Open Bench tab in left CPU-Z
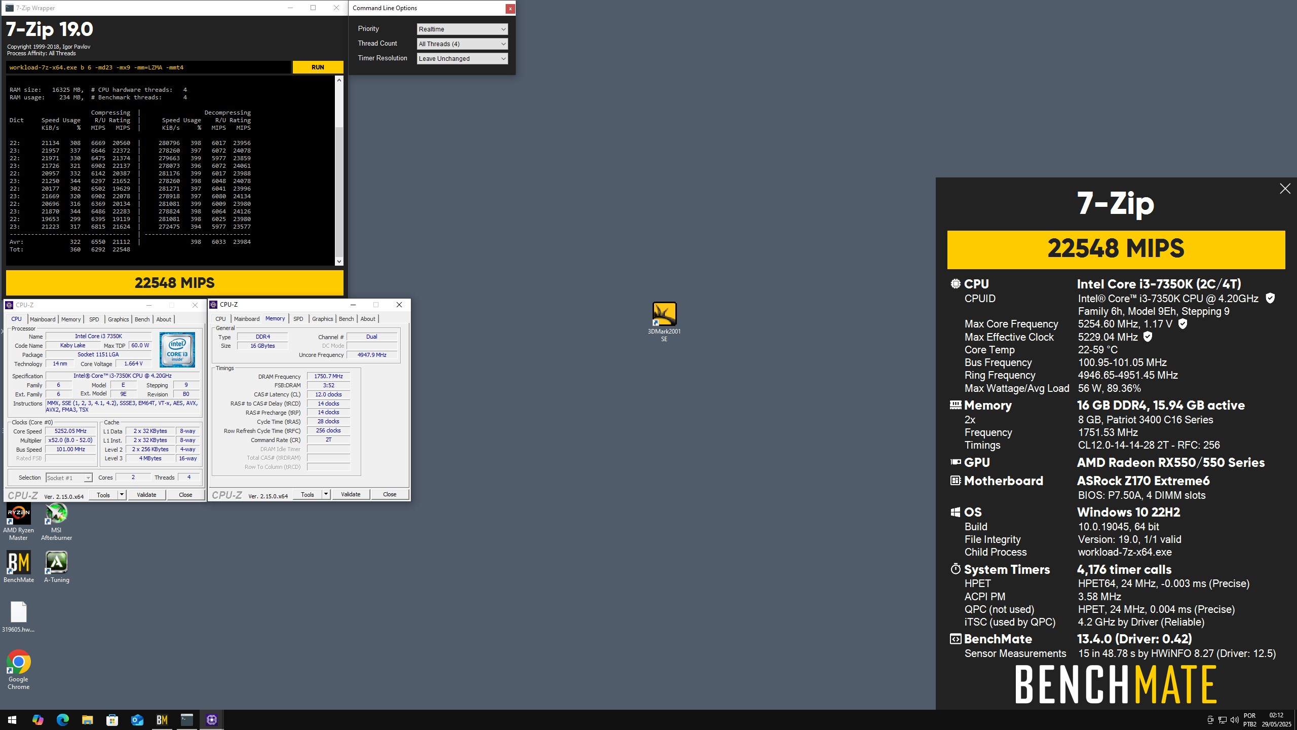 [142, 319]
